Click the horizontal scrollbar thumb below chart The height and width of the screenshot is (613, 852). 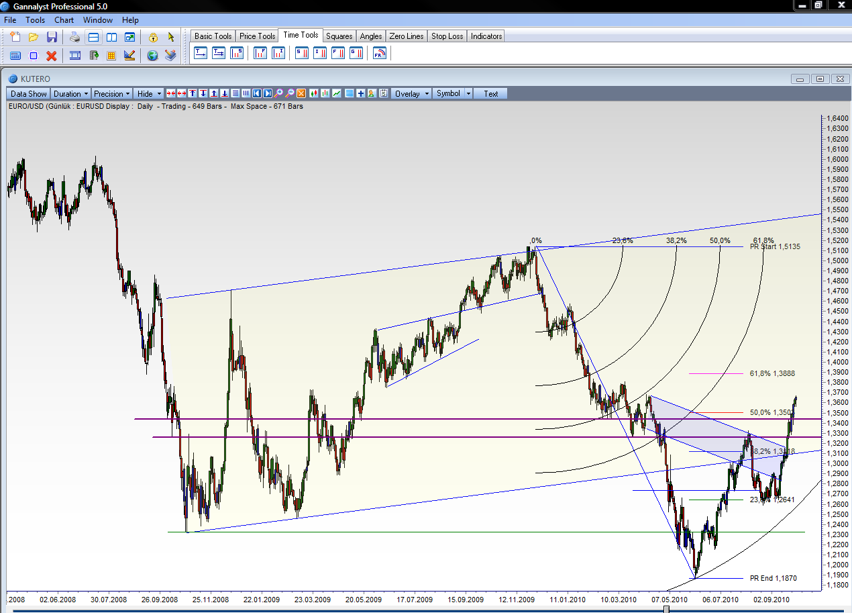tap(666, 609)
